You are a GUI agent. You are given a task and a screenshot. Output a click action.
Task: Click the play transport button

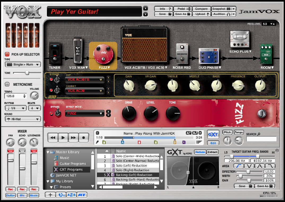(63, 137)
